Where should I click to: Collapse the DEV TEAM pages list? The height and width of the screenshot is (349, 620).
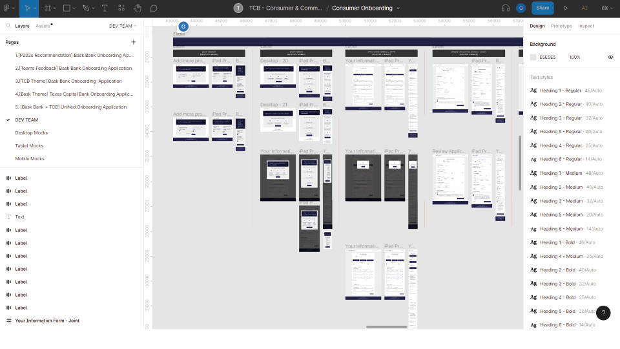point(121,26)
